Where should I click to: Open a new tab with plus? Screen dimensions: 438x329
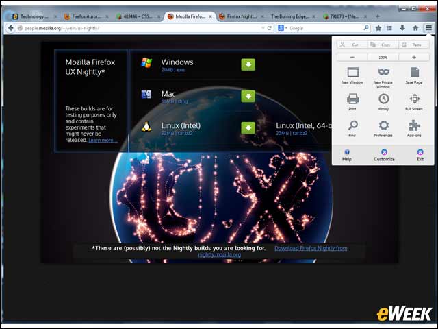pyautogui.click(x=378, y=16)
